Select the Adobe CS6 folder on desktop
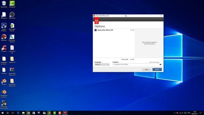Screen dimensions: 204x115 (12, 60)
